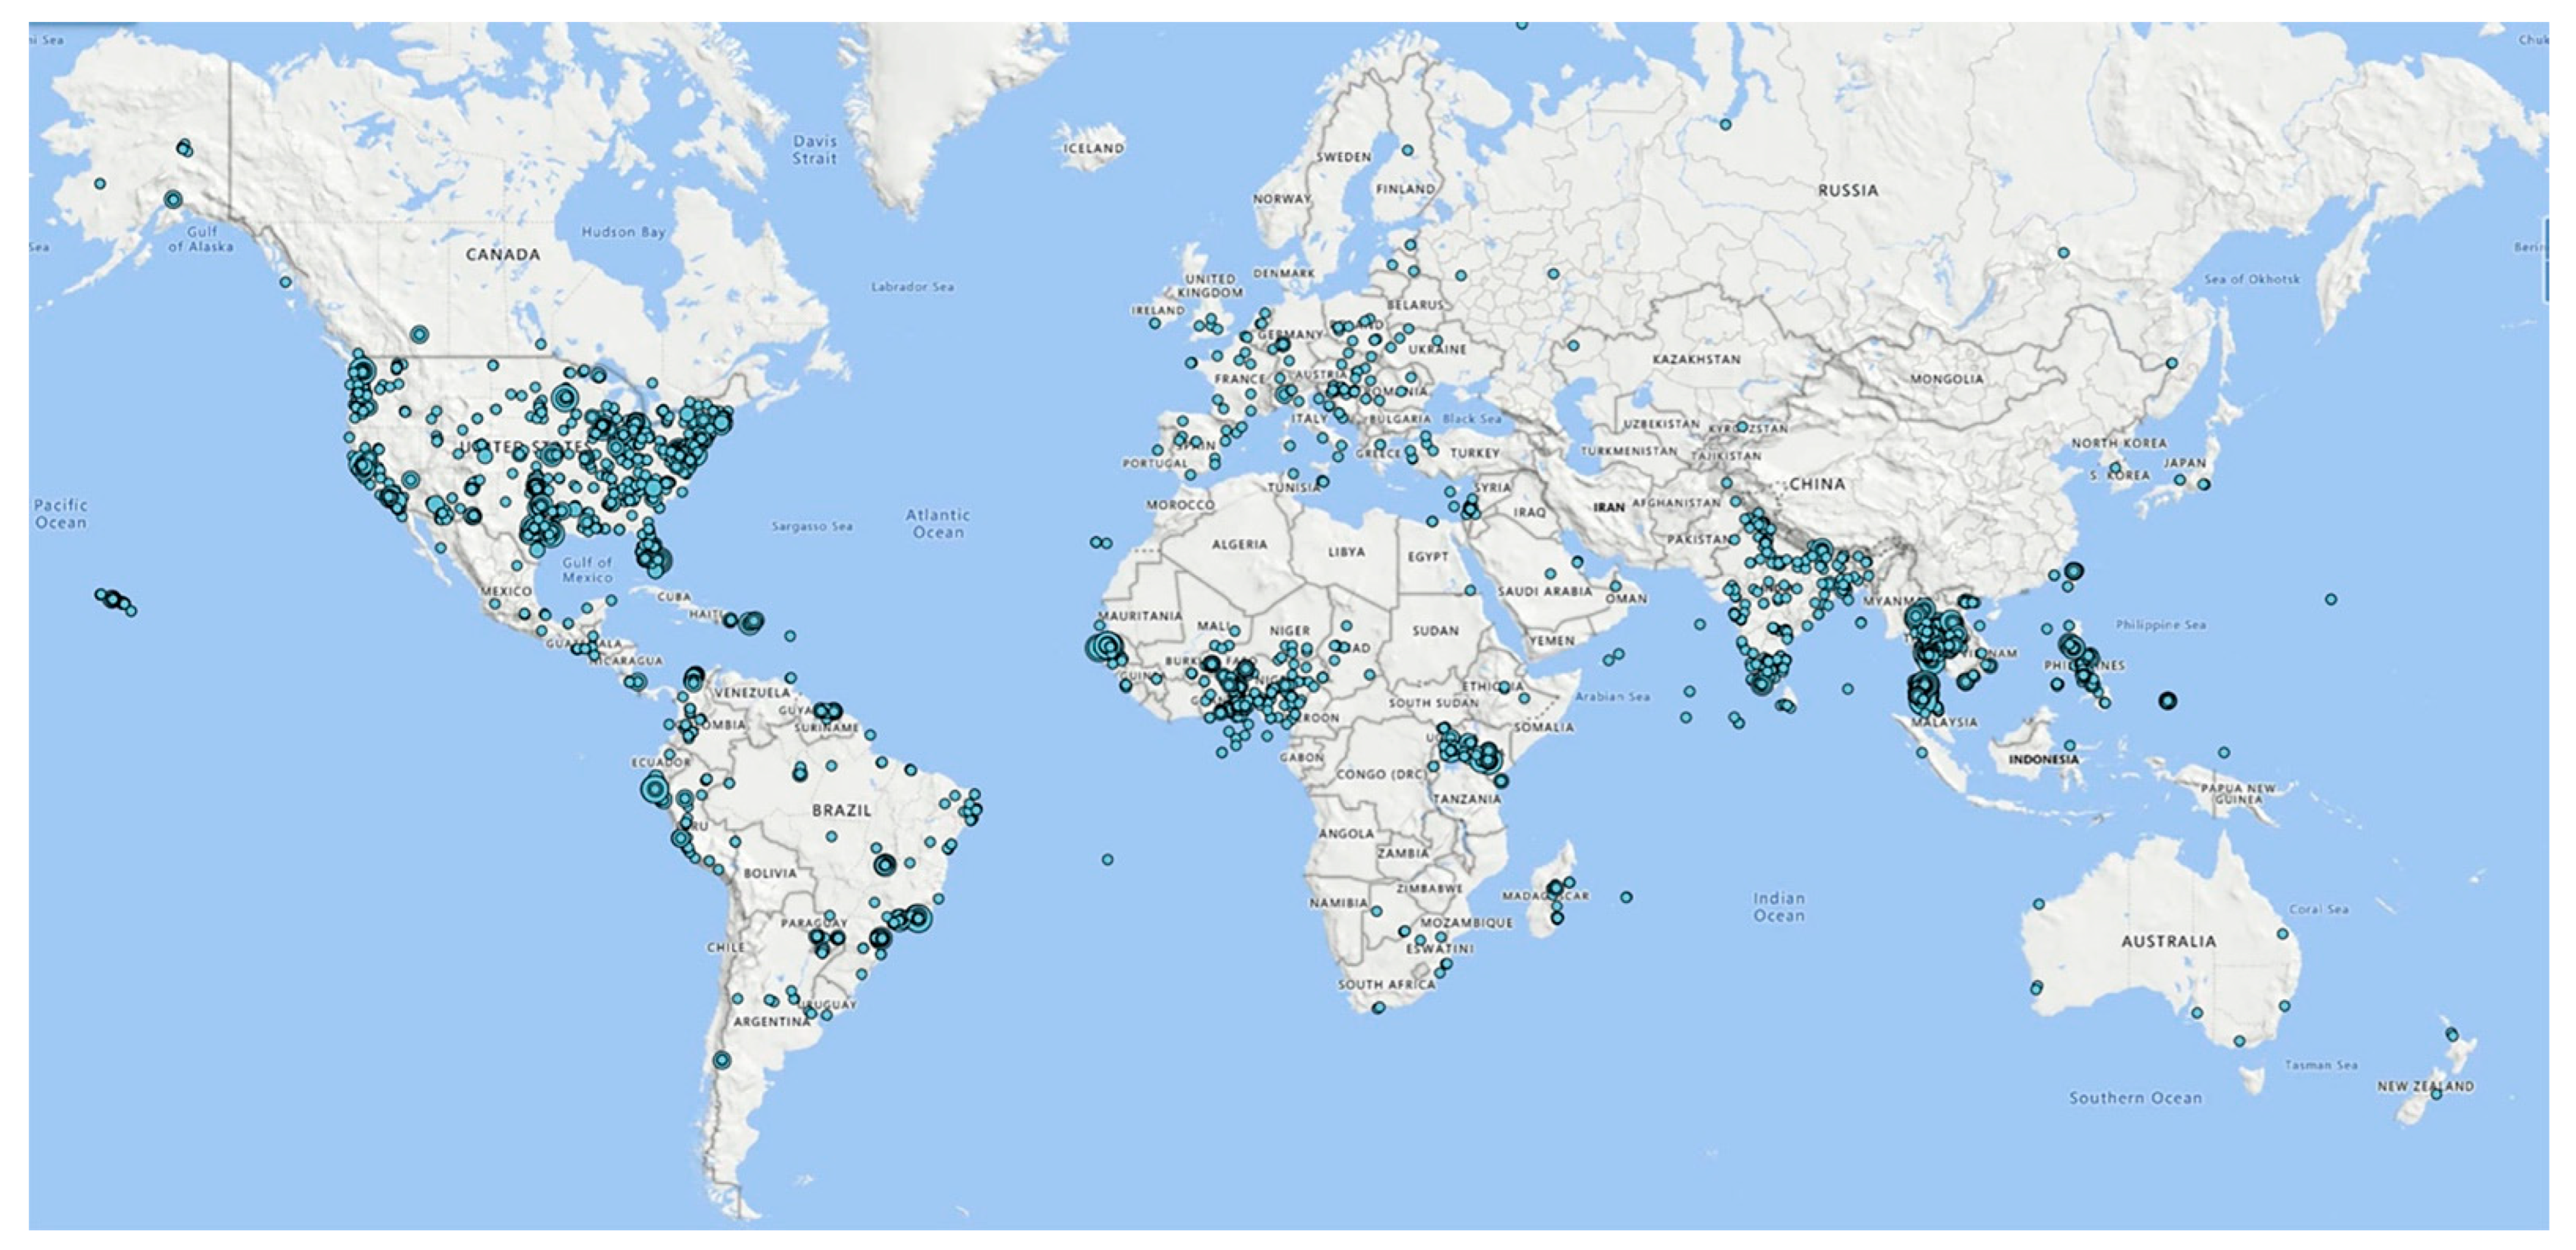
Task: Click the RUSSIA country label
Action: pos(1848,190)
